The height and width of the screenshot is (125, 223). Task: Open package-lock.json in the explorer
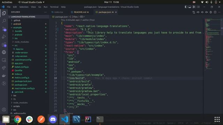point(29,81)
